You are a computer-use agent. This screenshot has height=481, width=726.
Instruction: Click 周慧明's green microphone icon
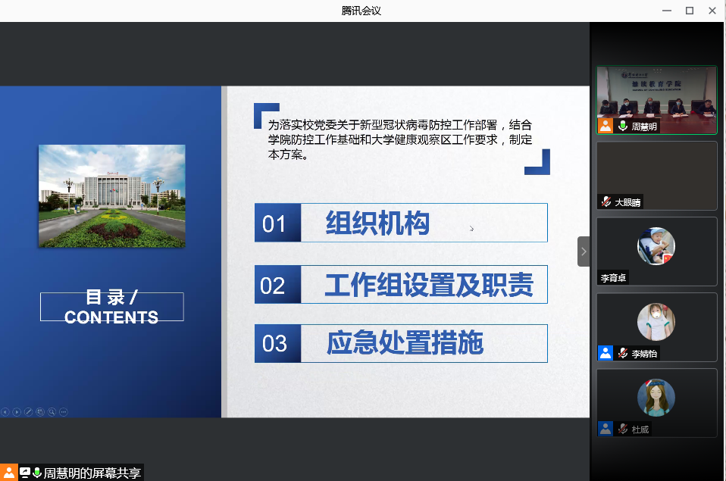coord(623,126)
